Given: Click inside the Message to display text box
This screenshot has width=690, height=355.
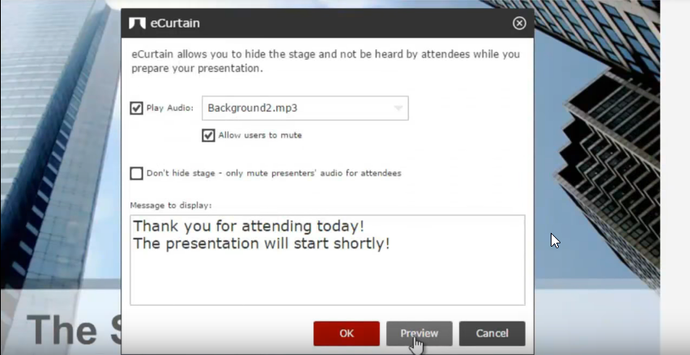Looking at the screenshot, I should click(x=327, y=260).
